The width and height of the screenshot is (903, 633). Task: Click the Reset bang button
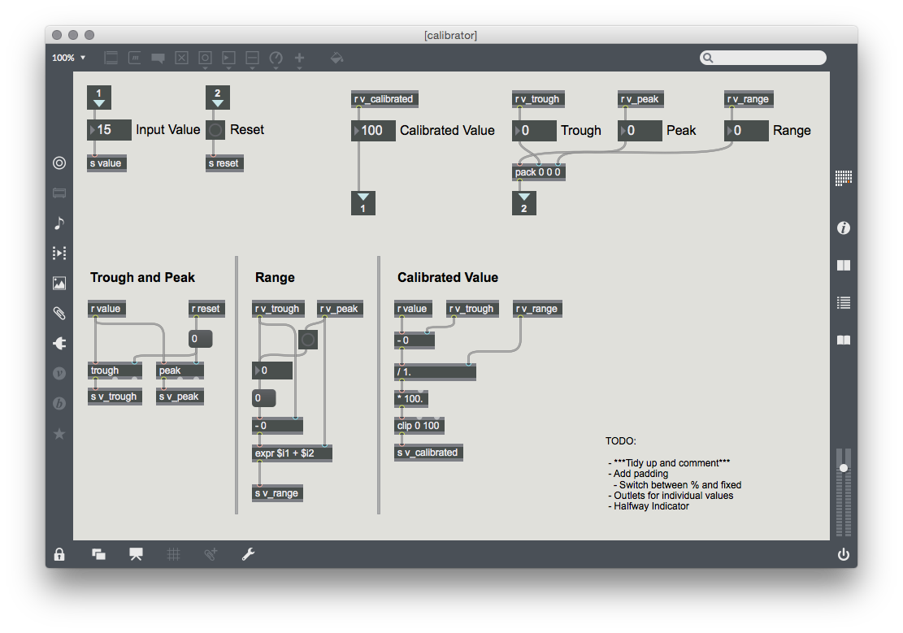click(x=215, y=130)
